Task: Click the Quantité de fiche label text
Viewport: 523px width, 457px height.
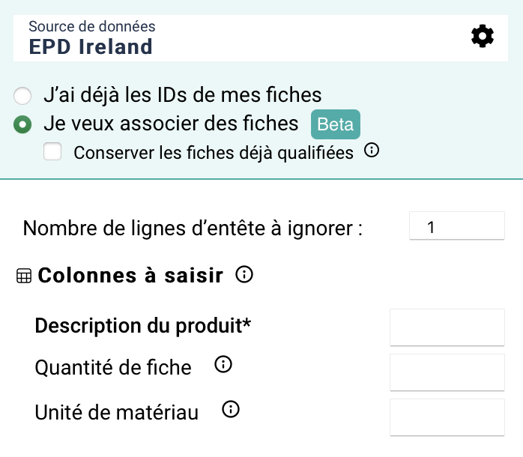Action: [x=113, y=368]
